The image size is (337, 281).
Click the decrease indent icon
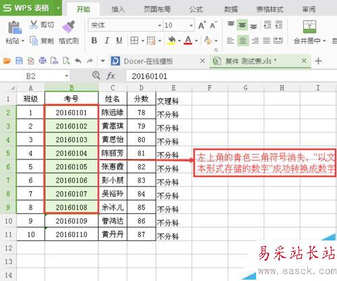[268, 25]
